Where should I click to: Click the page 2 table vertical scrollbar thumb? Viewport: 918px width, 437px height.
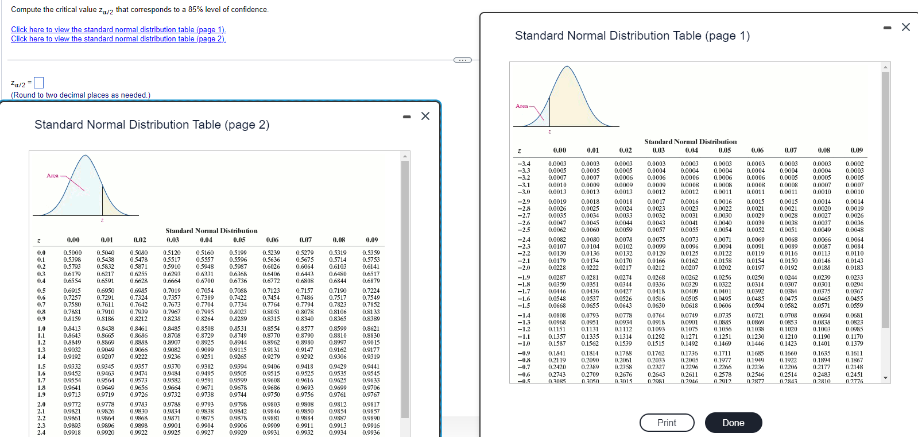(x=405, y=289)
